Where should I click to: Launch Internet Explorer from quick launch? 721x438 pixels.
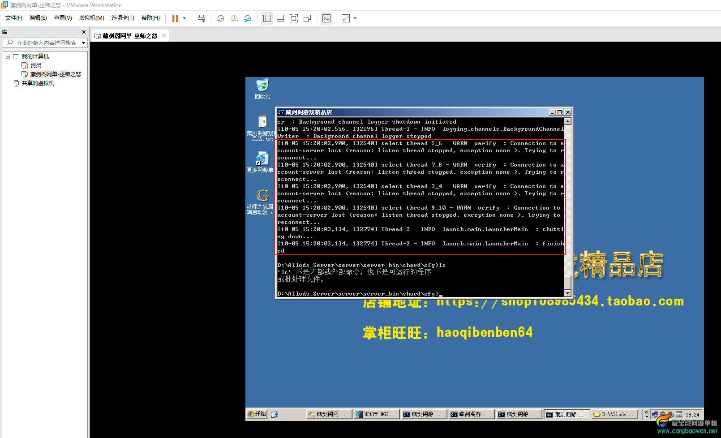(275, 414)
